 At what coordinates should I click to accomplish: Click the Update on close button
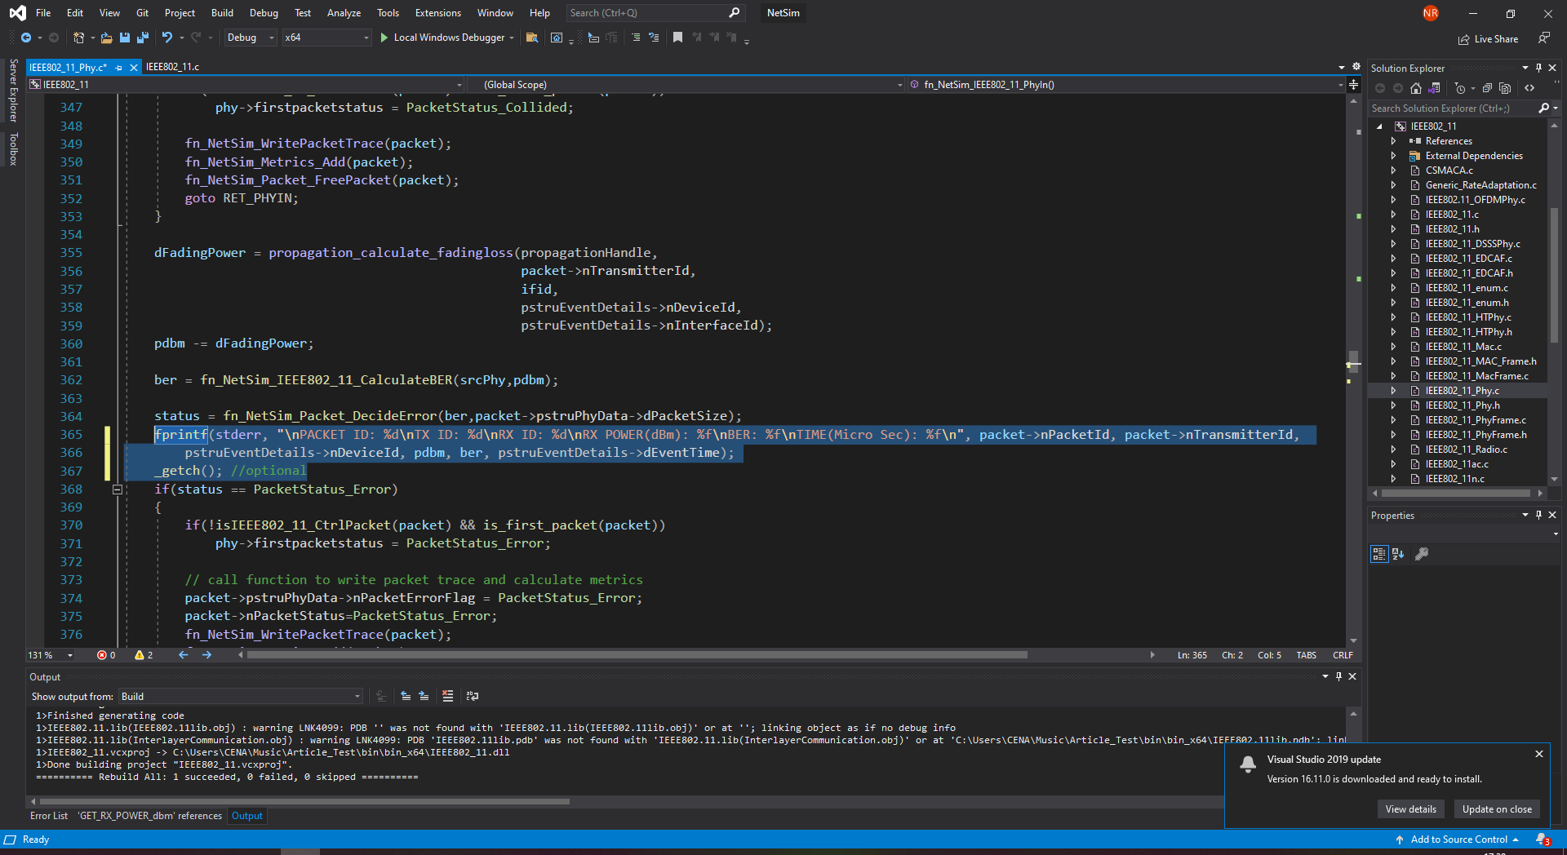tap(1497, 809)
